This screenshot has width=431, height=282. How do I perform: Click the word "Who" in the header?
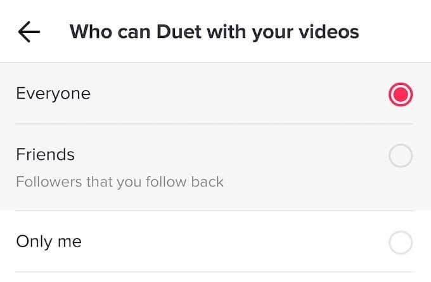coord(87,32)
